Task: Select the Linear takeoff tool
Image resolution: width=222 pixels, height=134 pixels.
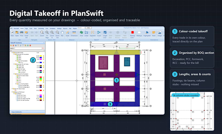Action: [x=87, y=32]
